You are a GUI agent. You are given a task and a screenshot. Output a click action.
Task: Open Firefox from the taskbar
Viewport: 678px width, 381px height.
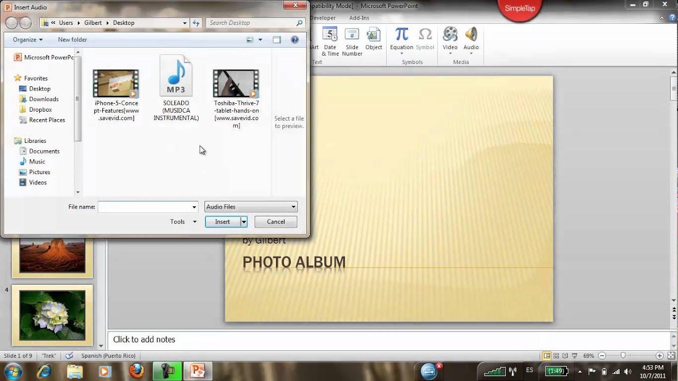coord(136,371)
